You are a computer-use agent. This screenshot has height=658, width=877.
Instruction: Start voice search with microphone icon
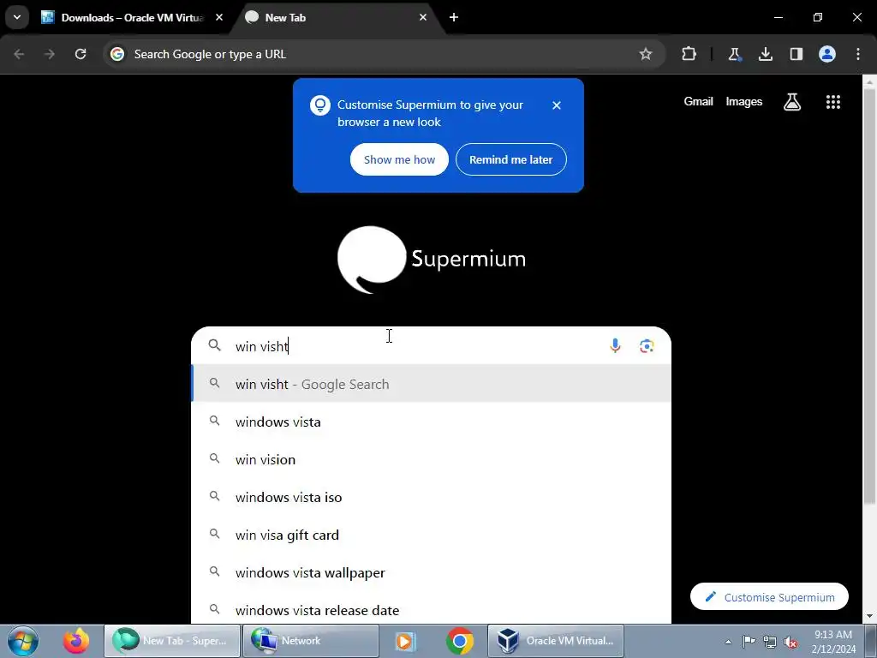(615, 346)
